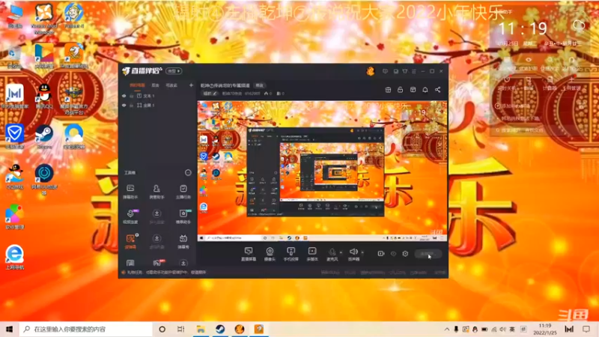The width and height of the screenshot is (599, 337).
Task: Open the room manager assistant tool
Action: (x=156, y=192)
